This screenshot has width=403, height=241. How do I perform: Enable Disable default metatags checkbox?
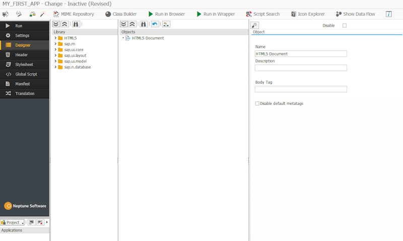pyautogui.click(x=257, y=103)
